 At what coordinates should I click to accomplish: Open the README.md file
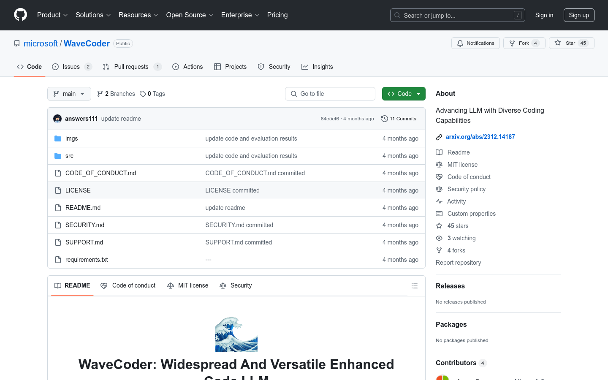83,208
